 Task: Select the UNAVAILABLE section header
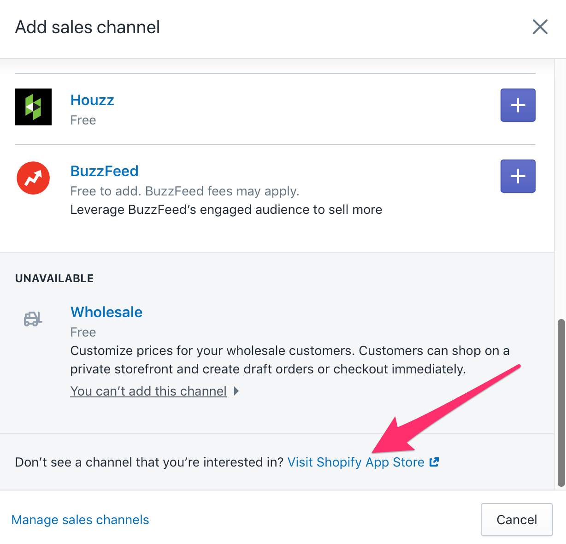pyautogui.click(x=54, y=278)
